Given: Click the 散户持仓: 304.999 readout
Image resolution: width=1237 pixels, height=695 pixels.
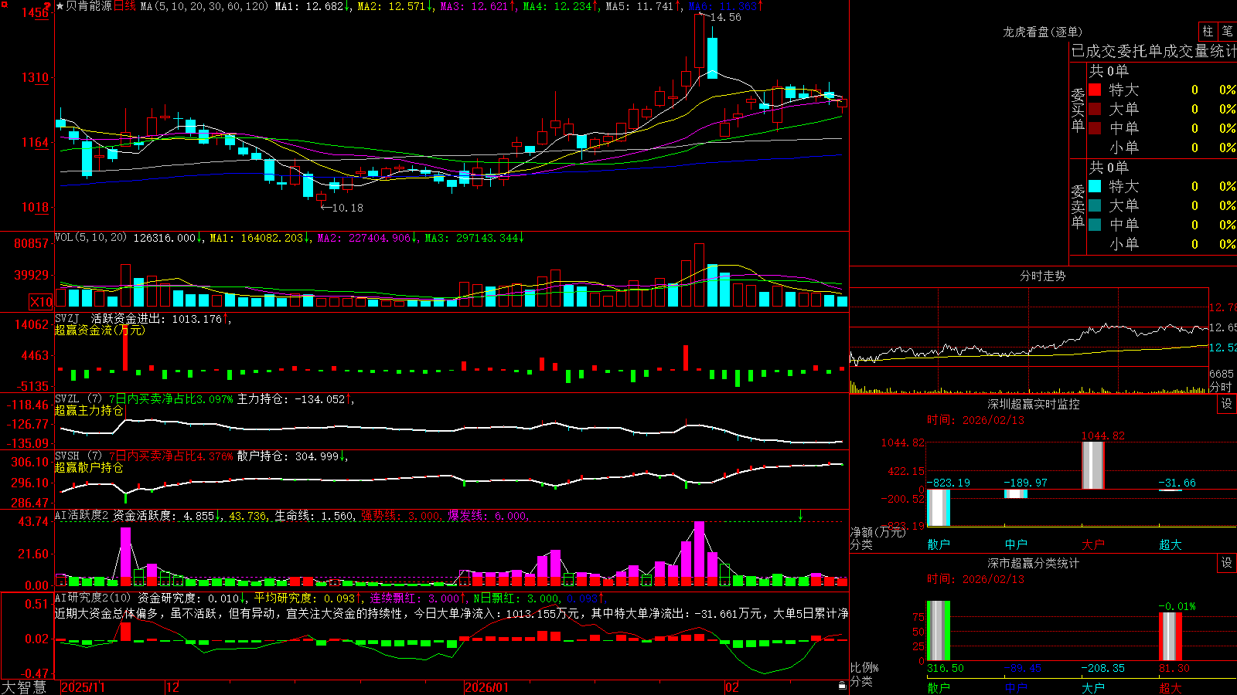Looking at the screenshot, I should pyautogui.click(x=288, y=456).
